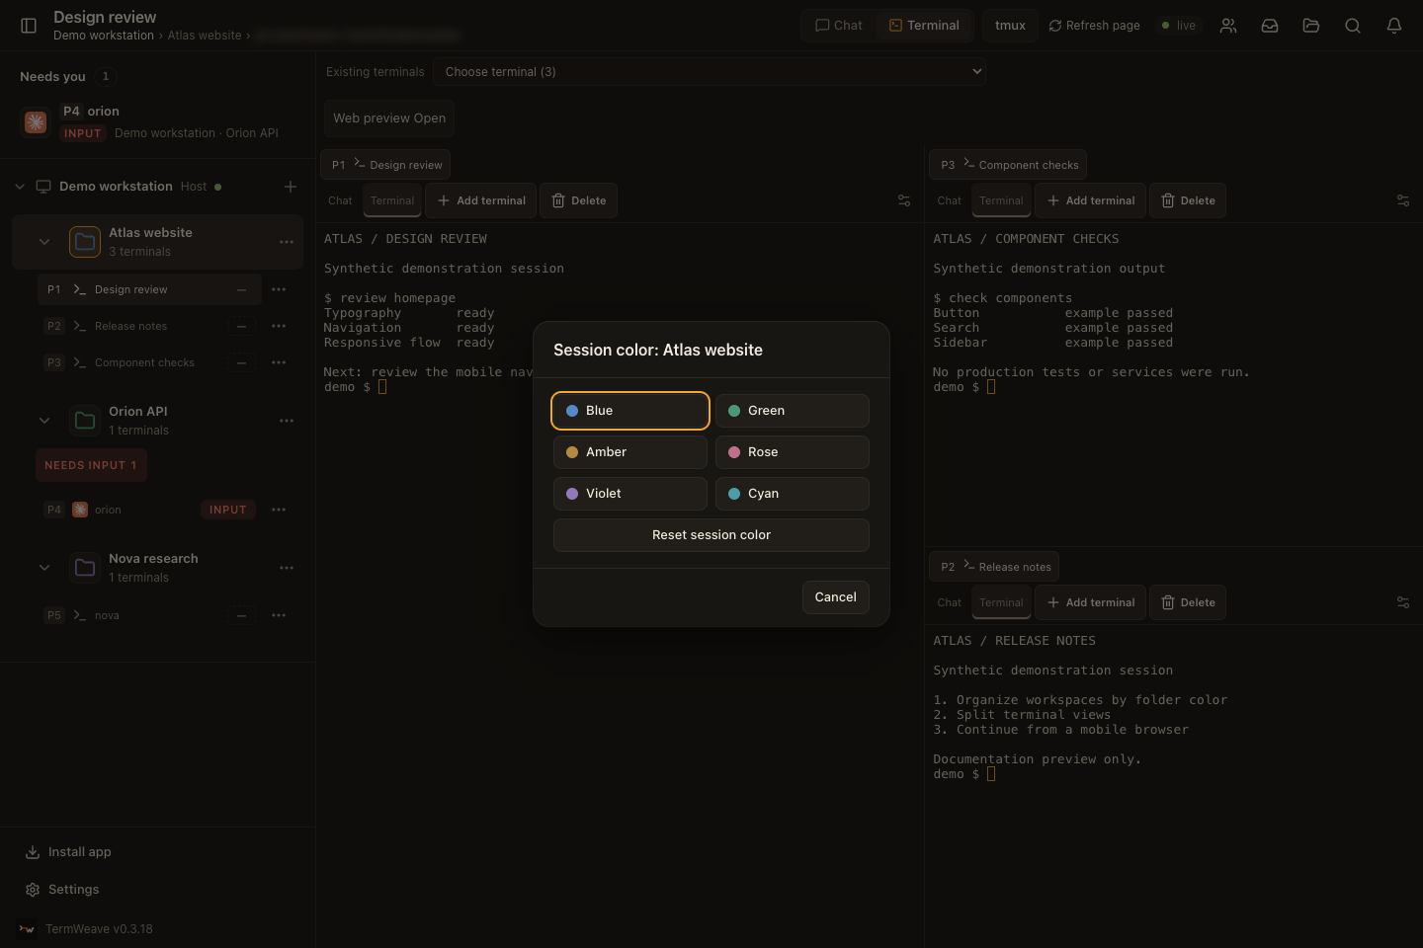Select the Amber session color
The image size is (1423, 948).
(x=630, y=452)
